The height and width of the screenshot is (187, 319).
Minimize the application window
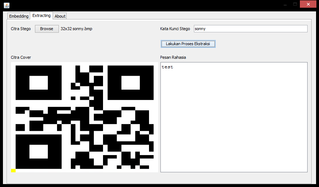coord(285,4)
